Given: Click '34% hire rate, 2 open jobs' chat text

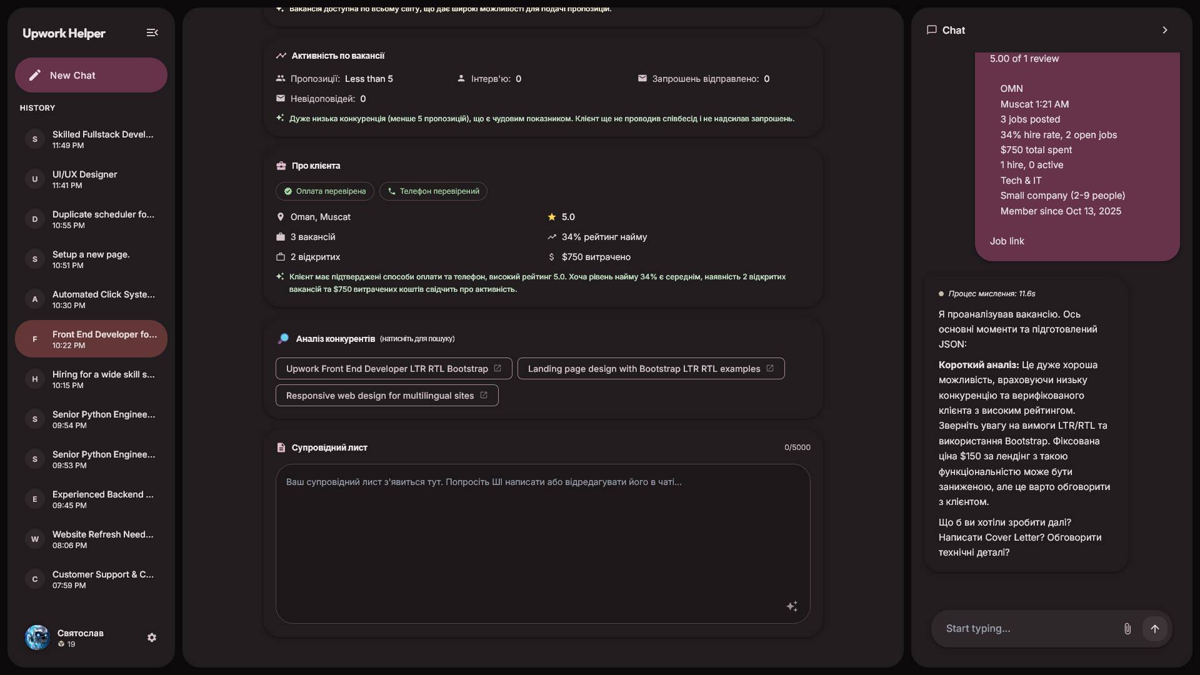Looking at the screenshot, I should click(1059, 135).
